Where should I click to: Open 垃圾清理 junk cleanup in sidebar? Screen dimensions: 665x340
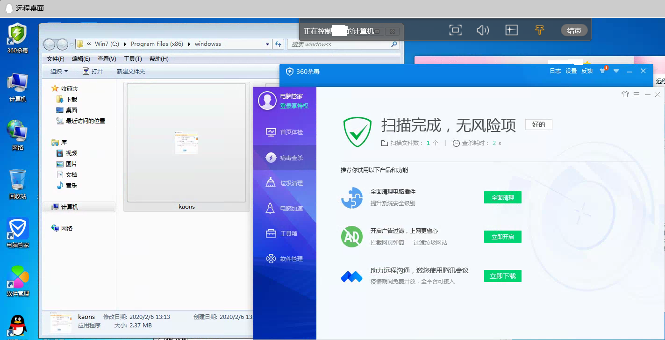285,183
